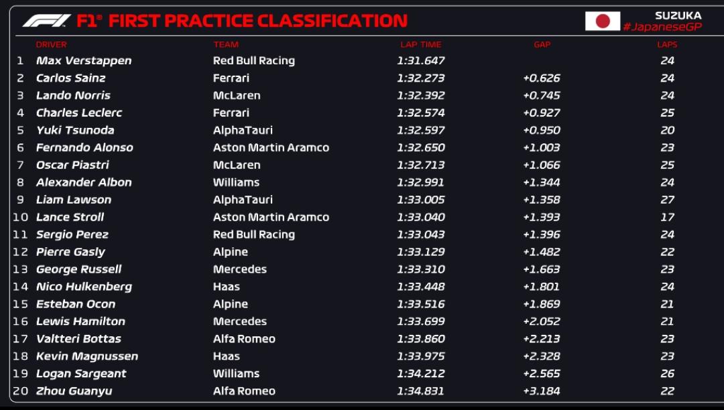Click the Japanese flag icon
Image resolution: width=724 pixels, height=410 pixels.
[603, 21]
